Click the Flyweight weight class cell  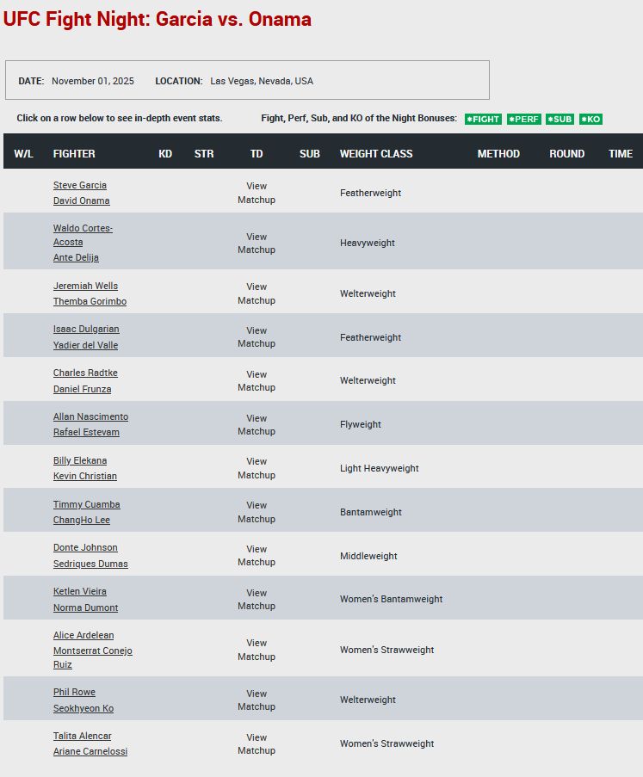pos(361,425)
